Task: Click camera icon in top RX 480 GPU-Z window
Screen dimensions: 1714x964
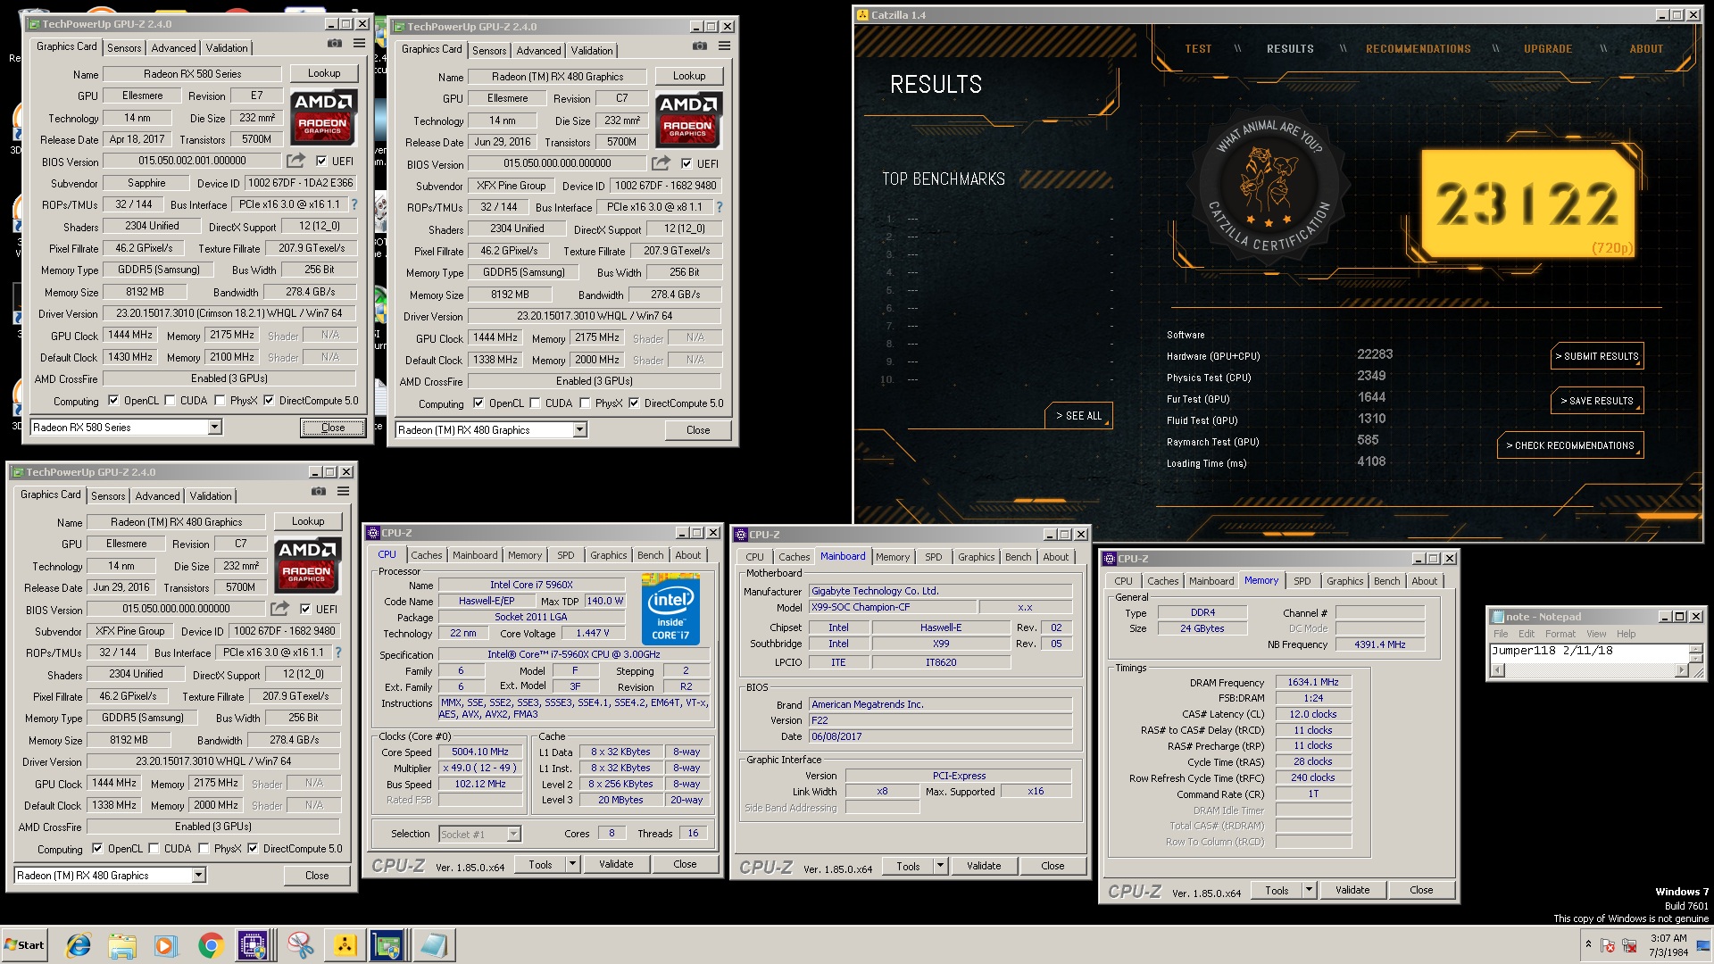Action: coord(699,46)
